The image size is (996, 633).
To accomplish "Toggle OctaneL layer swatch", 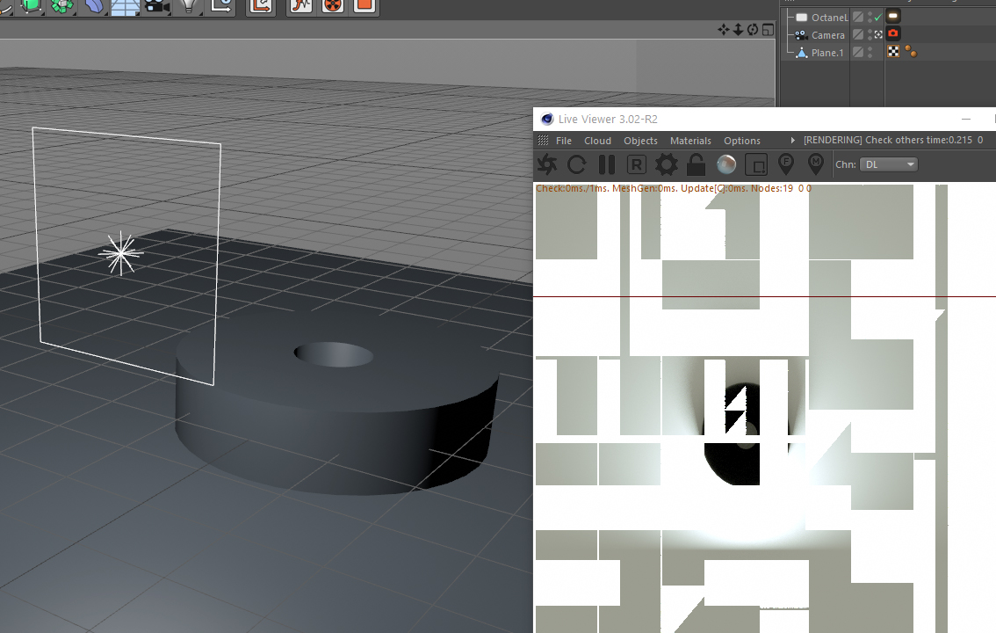I will [x=858, y=18].
